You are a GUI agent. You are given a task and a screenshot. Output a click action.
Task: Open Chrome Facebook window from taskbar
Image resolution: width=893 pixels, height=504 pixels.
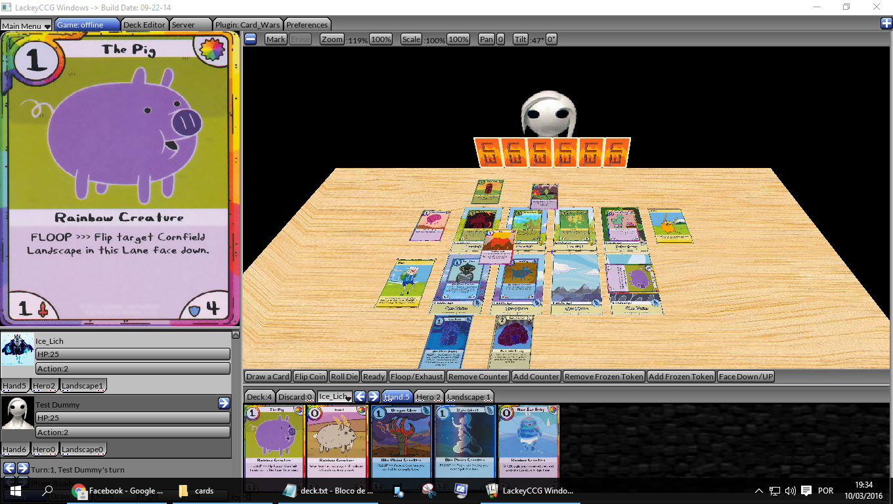pyautogui.click(x=118, y=490)
